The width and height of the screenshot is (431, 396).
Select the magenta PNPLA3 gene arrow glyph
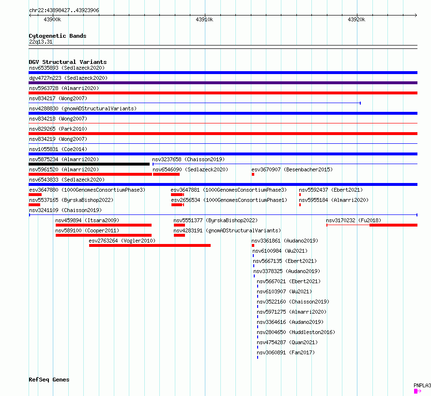click(x=417, y=391)
